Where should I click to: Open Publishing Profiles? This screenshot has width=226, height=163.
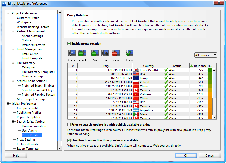(29, 113)
